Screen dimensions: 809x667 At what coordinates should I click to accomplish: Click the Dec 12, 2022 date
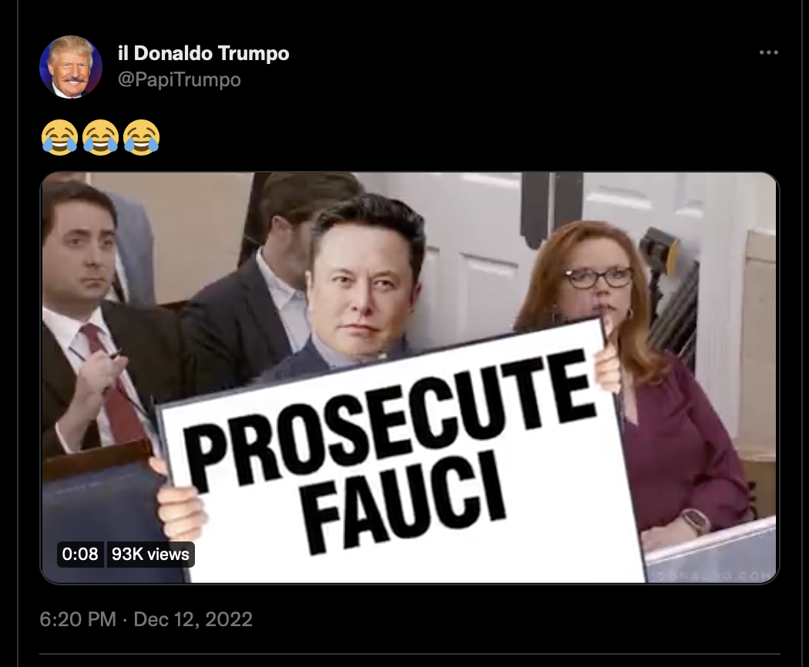click(x=193, y=619)
